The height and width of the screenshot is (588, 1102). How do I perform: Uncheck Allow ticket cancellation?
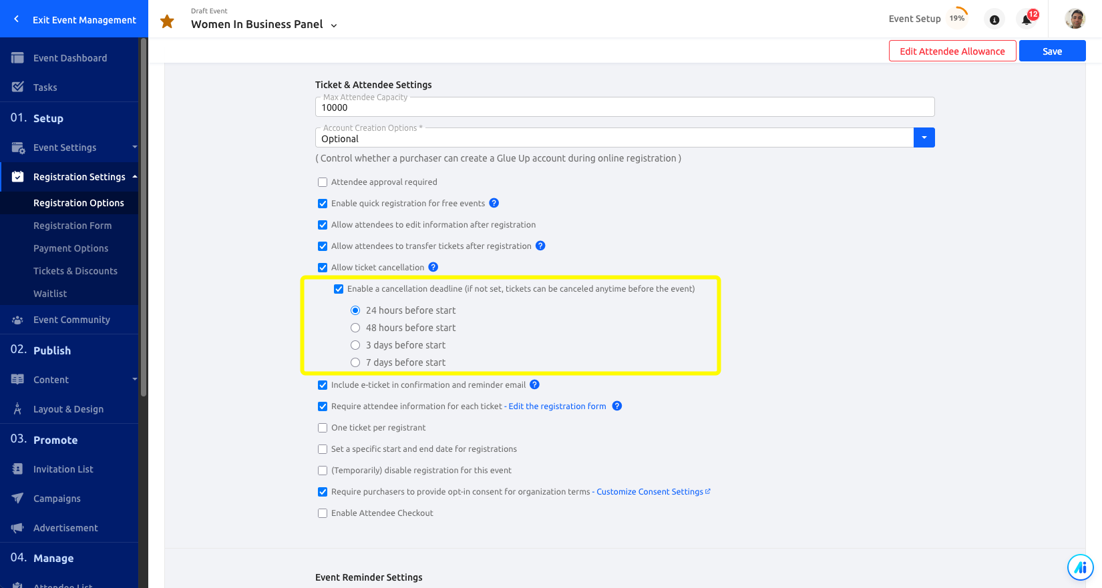323,268
